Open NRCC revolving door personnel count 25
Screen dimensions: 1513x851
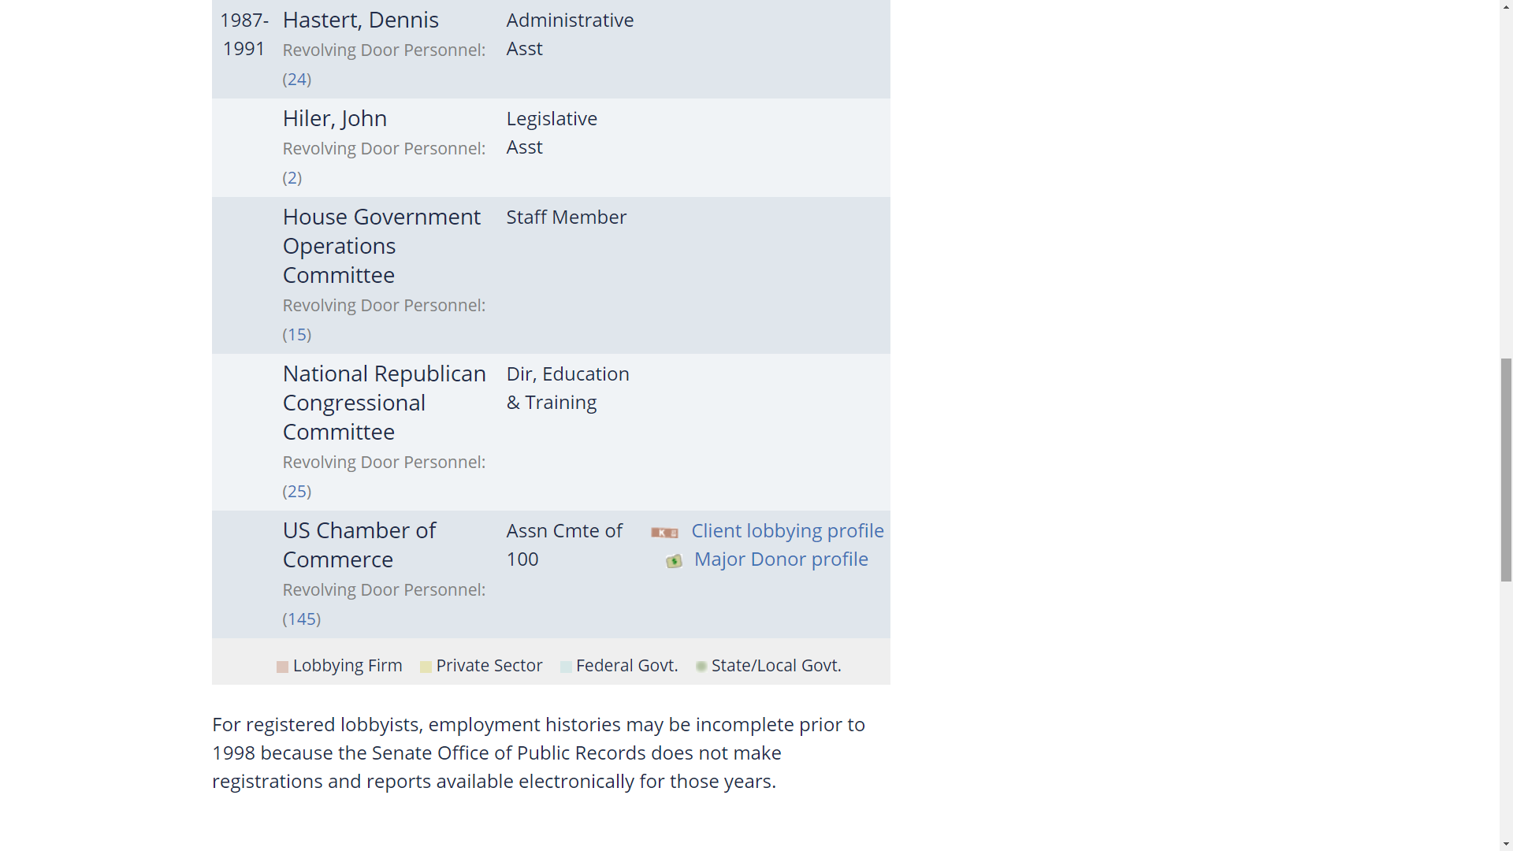click(297, 491)
